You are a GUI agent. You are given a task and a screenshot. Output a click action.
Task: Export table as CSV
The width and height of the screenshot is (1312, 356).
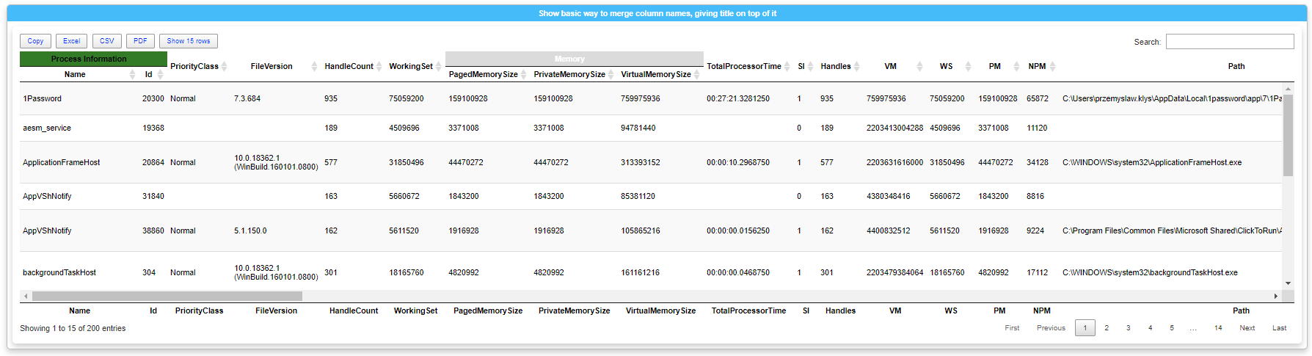pos(107,41)
